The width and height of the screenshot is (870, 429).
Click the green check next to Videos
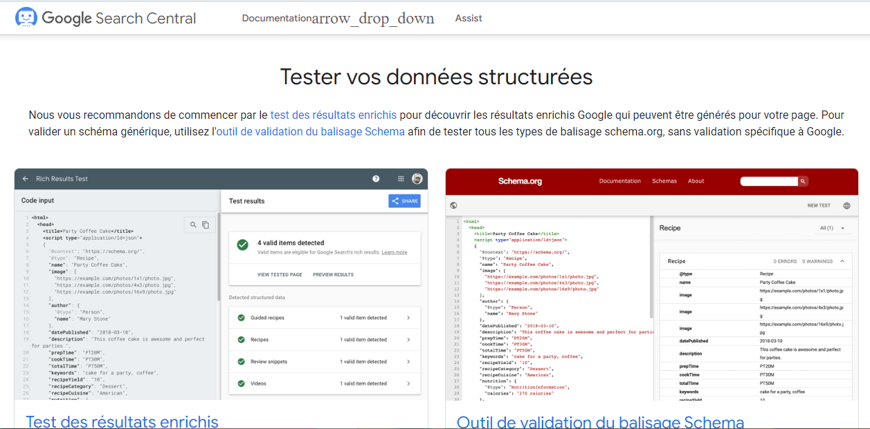[241, 383]
